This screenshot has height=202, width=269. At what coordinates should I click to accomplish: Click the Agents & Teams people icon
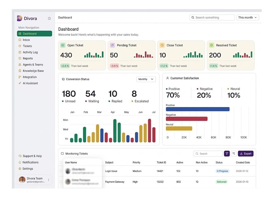click(20, 65)
